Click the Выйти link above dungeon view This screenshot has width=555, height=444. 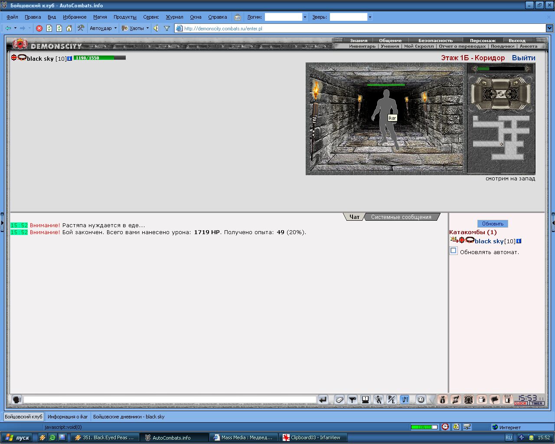tap(523, 58)
